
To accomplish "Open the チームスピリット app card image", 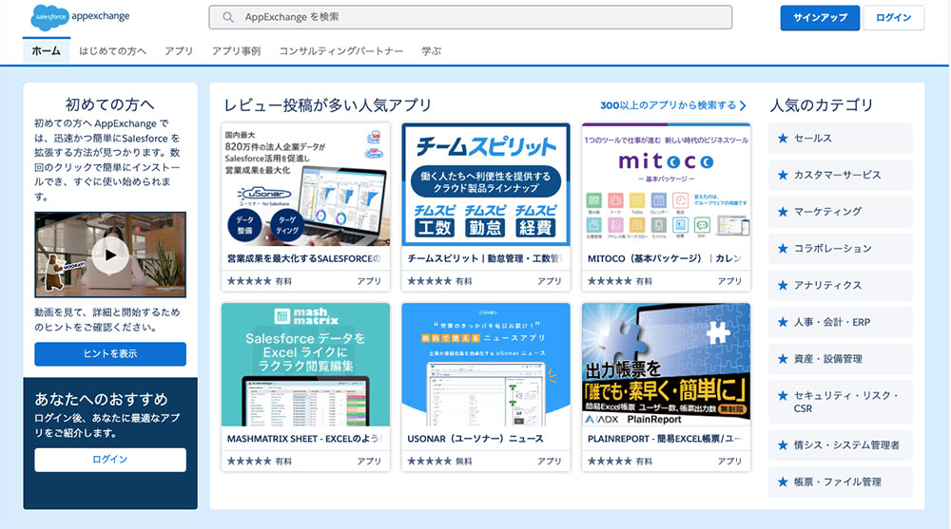I will coord(486,184).
